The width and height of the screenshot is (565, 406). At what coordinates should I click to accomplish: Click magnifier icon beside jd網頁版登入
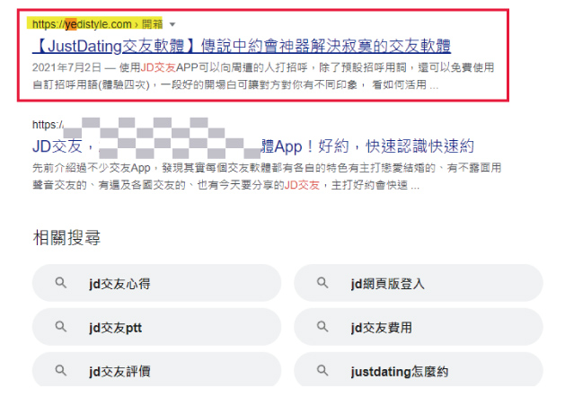pyautogui.click(x=322, y=283)
